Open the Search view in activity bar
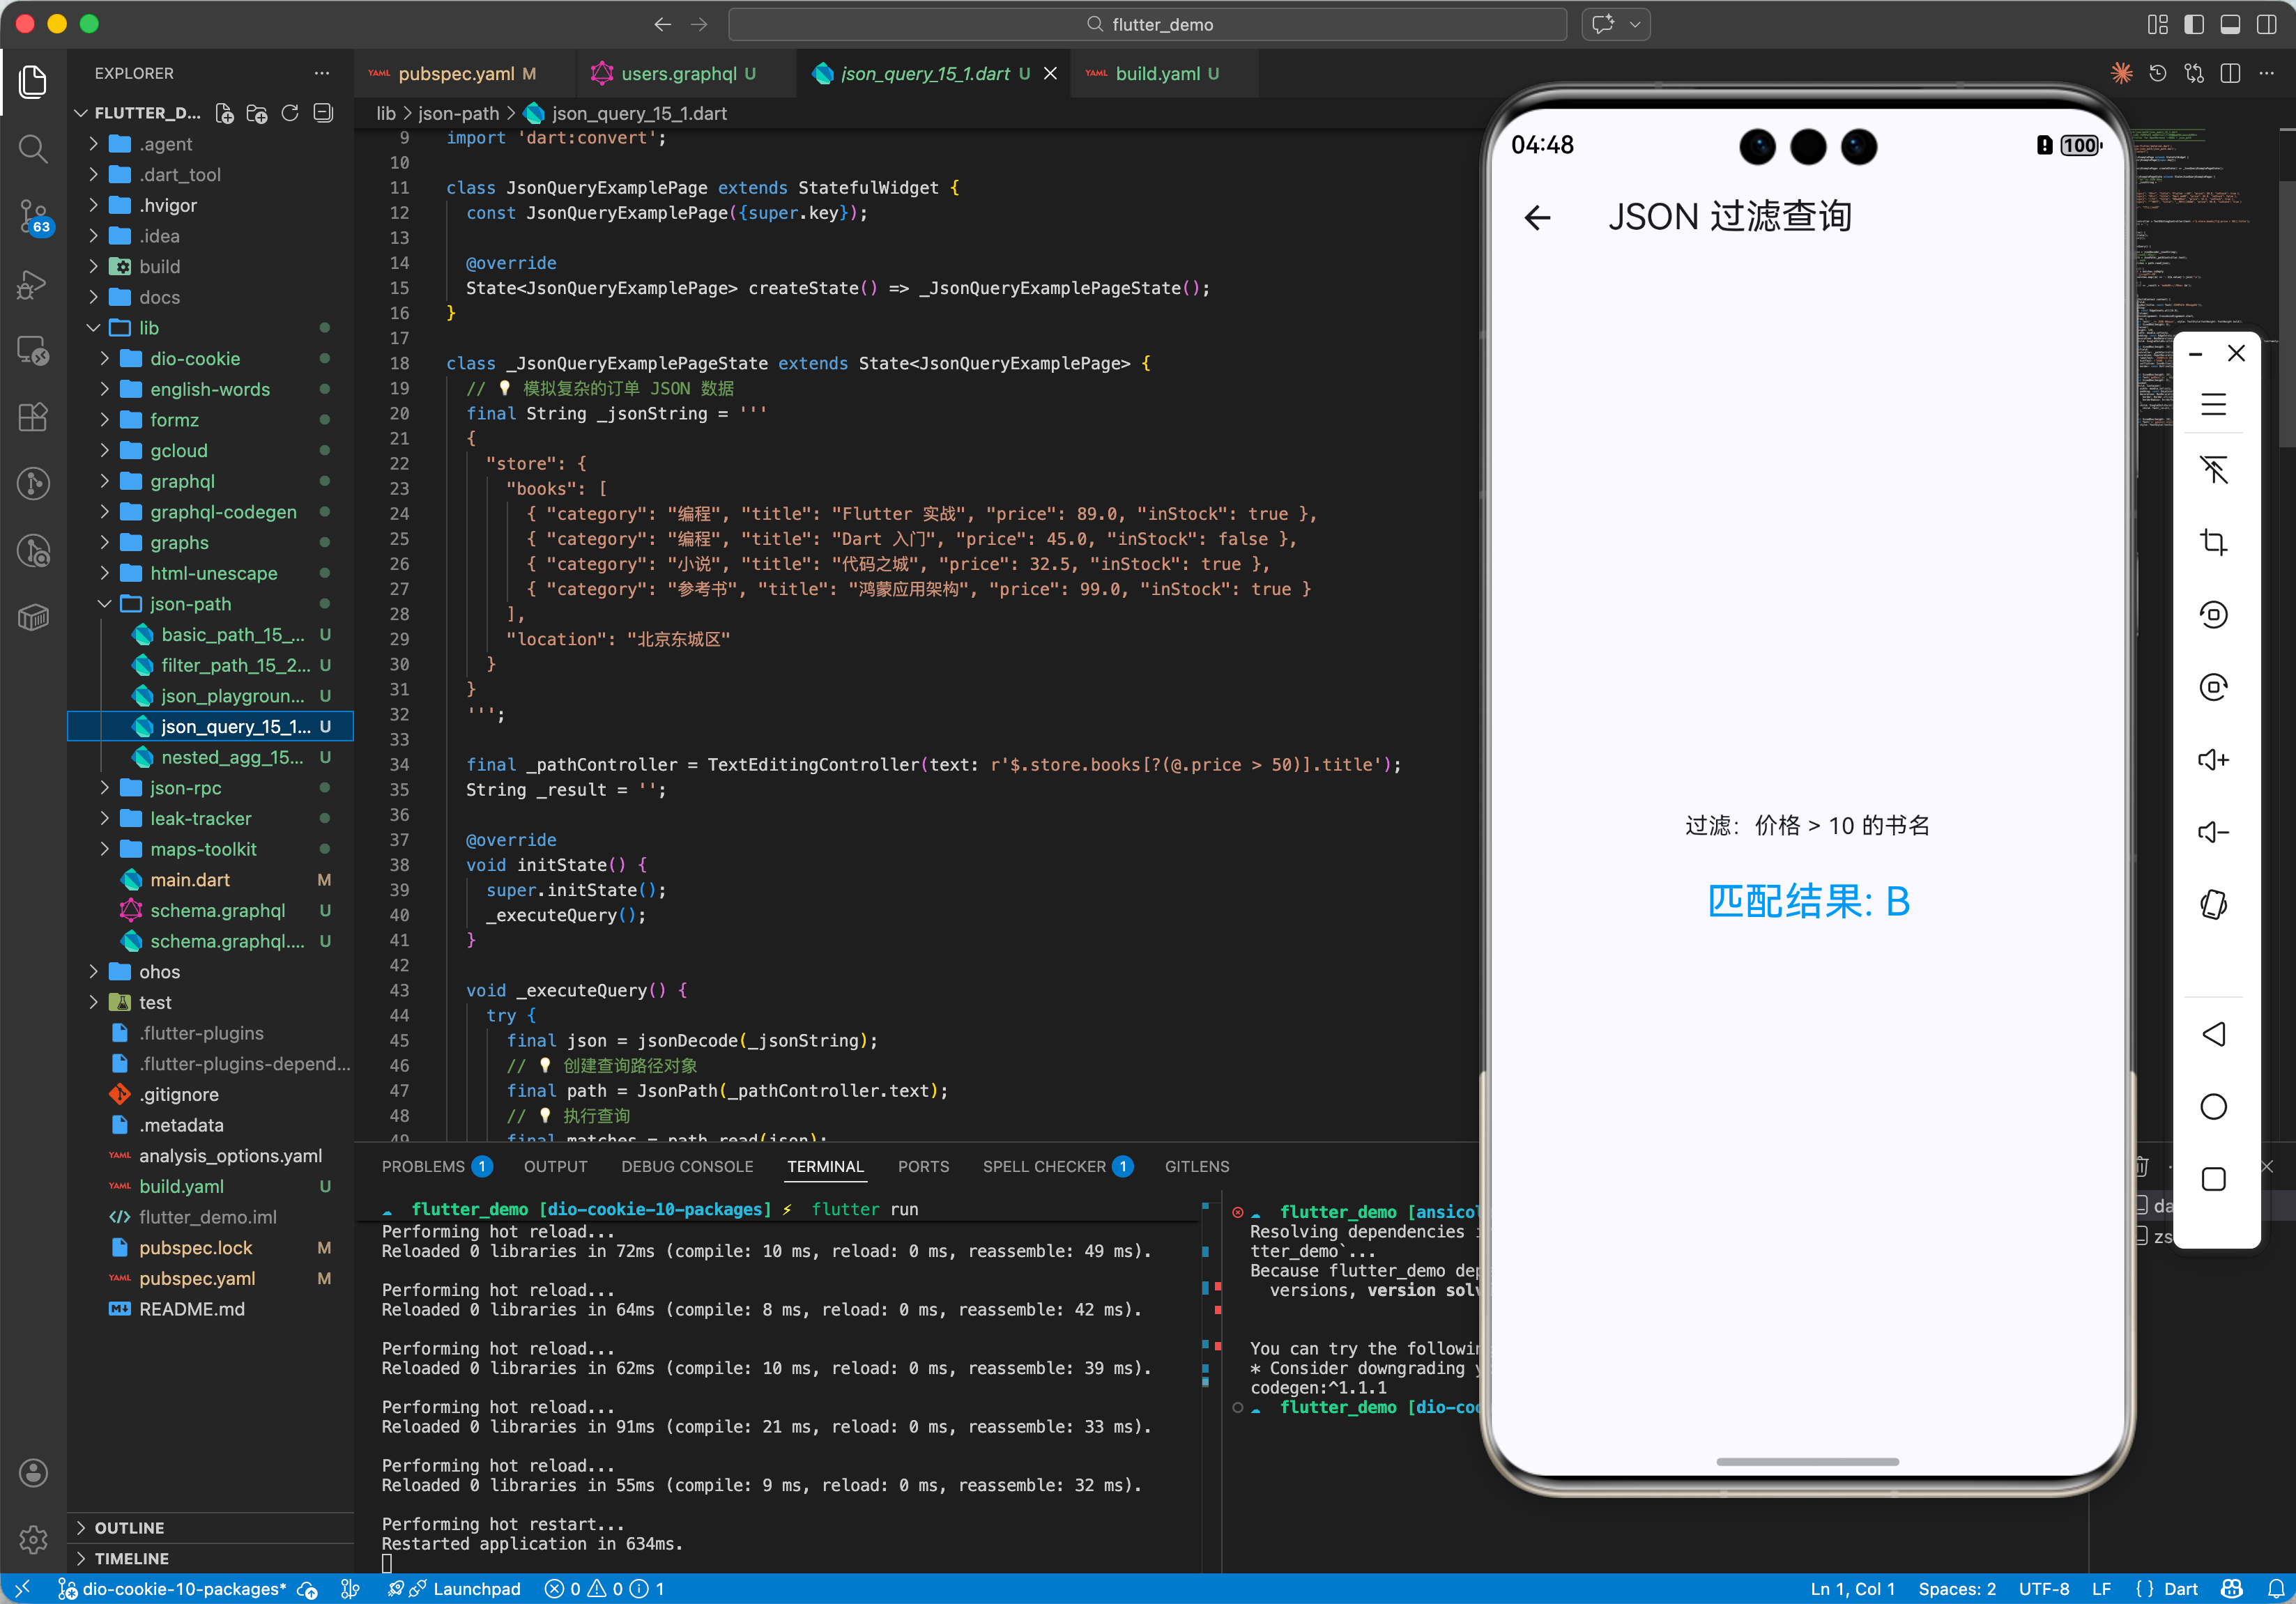This screenshot has height=1604, width=2296. [33, 150]
